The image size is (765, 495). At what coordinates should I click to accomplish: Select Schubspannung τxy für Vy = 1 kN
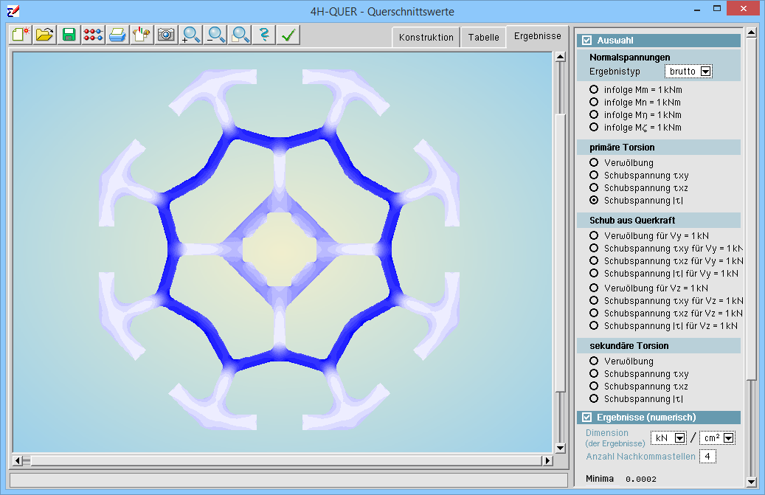(594, 249)
